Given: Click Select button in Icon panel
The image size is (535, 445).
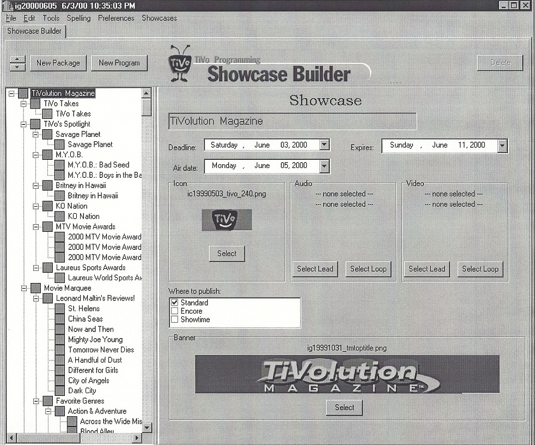Looking at the screenshot, I should [227, 254].
